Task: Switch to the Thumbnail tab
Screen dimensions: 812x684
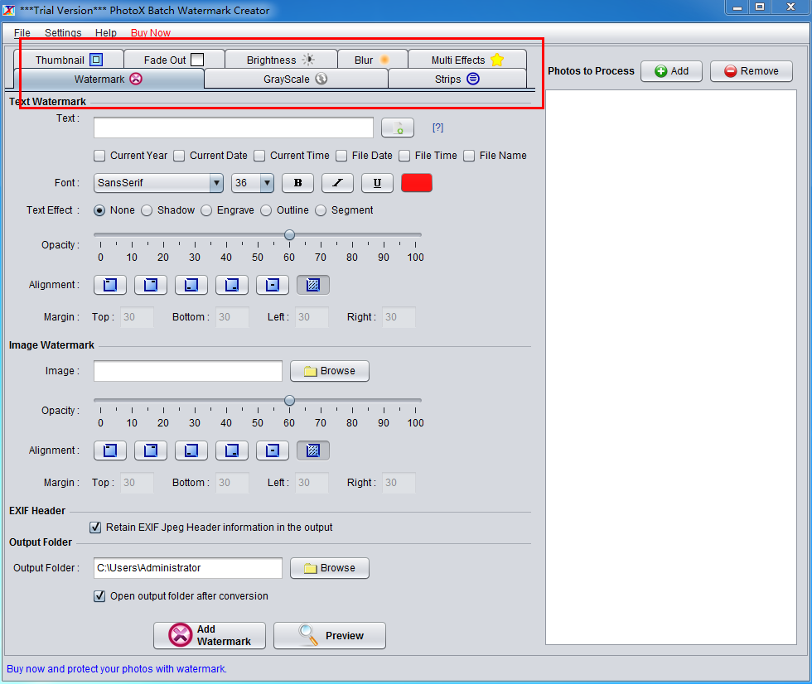Action: (69, 60)
